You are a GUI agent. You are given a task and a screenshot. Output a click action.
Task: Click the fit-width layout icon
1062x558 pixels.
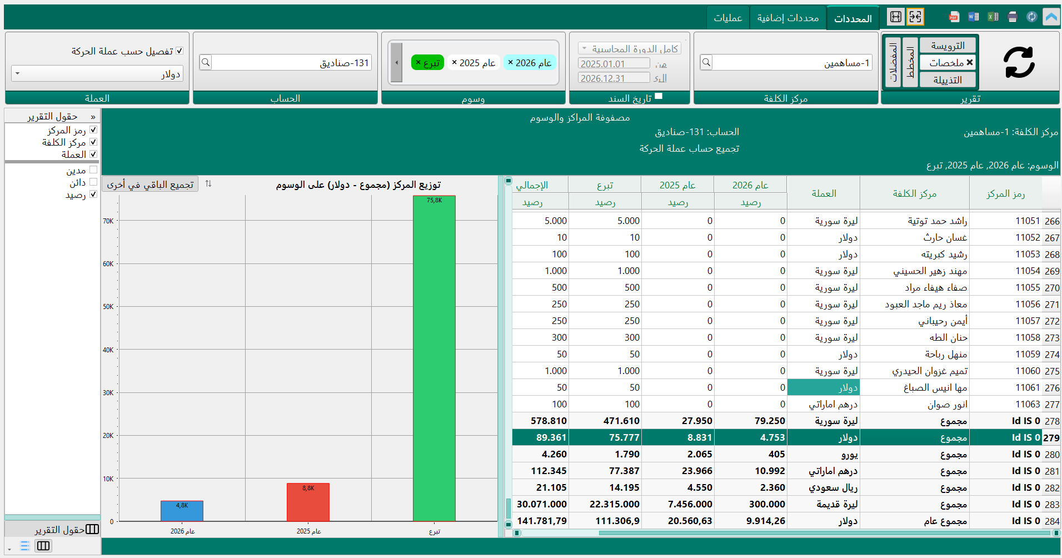896,17
